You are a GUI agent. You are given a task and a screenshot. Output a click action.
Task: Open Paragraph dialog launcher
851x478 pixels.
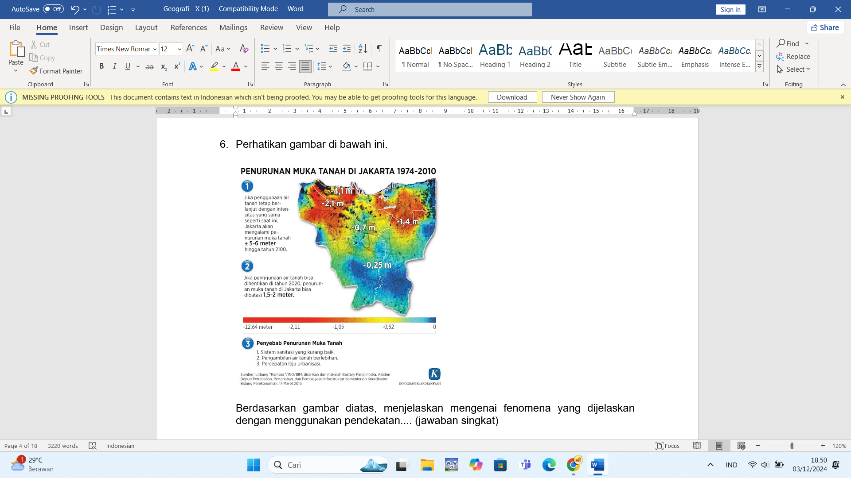pyautogui.click(x=386, y=84)
